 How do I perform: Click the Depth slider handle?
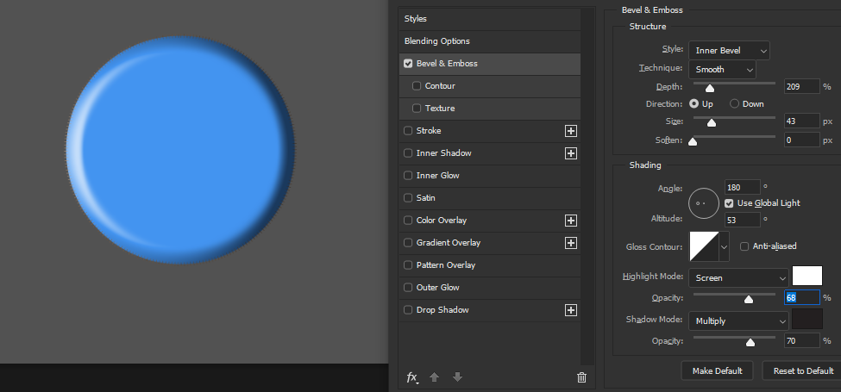tap(710, 89)
